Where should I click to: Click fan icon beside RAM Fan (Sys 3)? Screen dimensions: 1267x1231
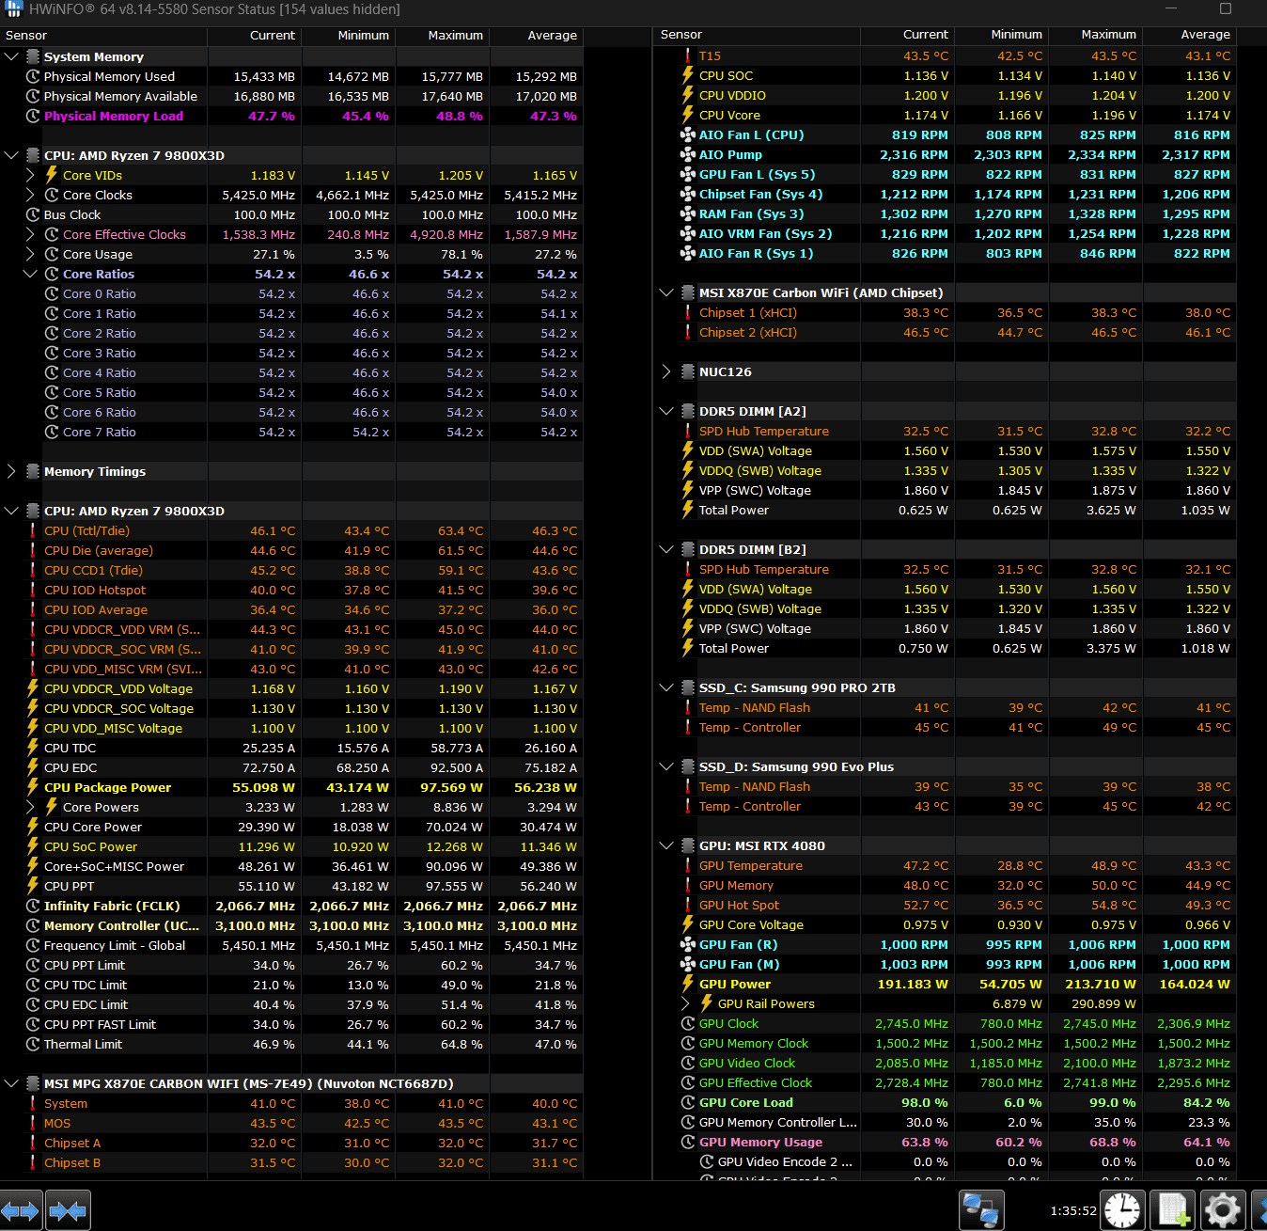tap(688, 213)
